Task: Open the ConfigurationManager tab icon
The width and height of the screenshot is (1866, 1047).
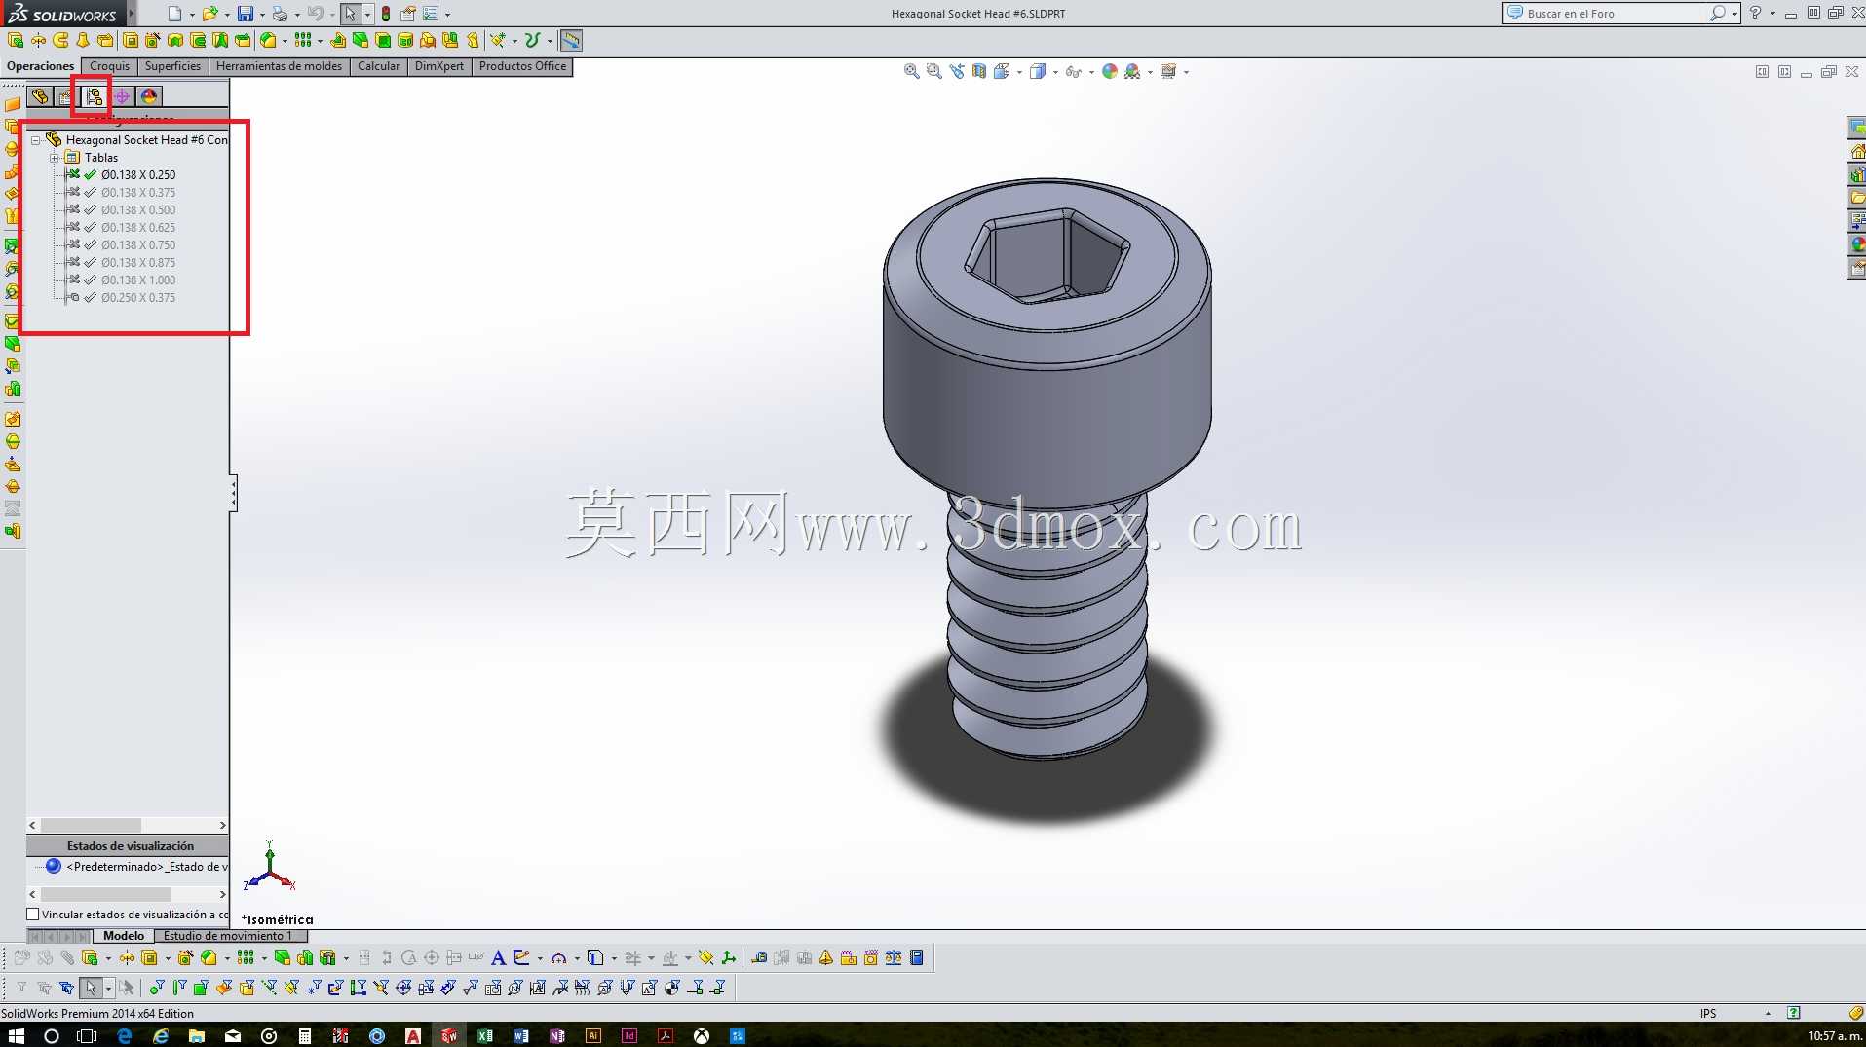Action: point(94,96)
